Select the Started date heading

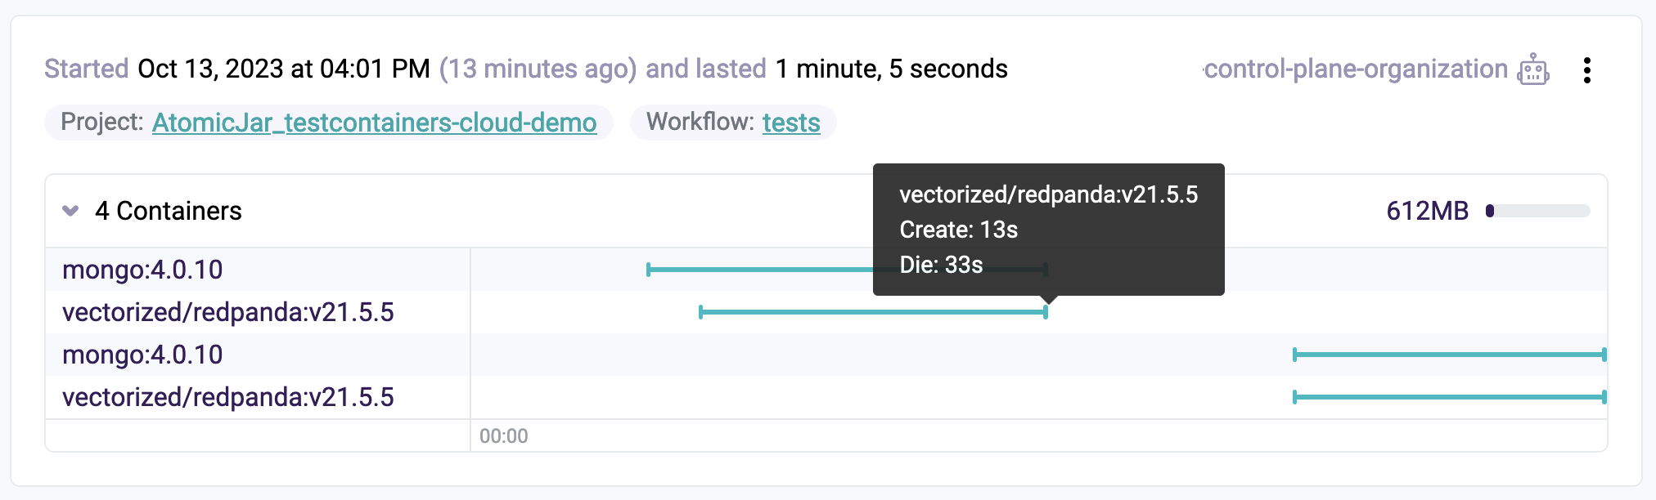pos(86,69)
